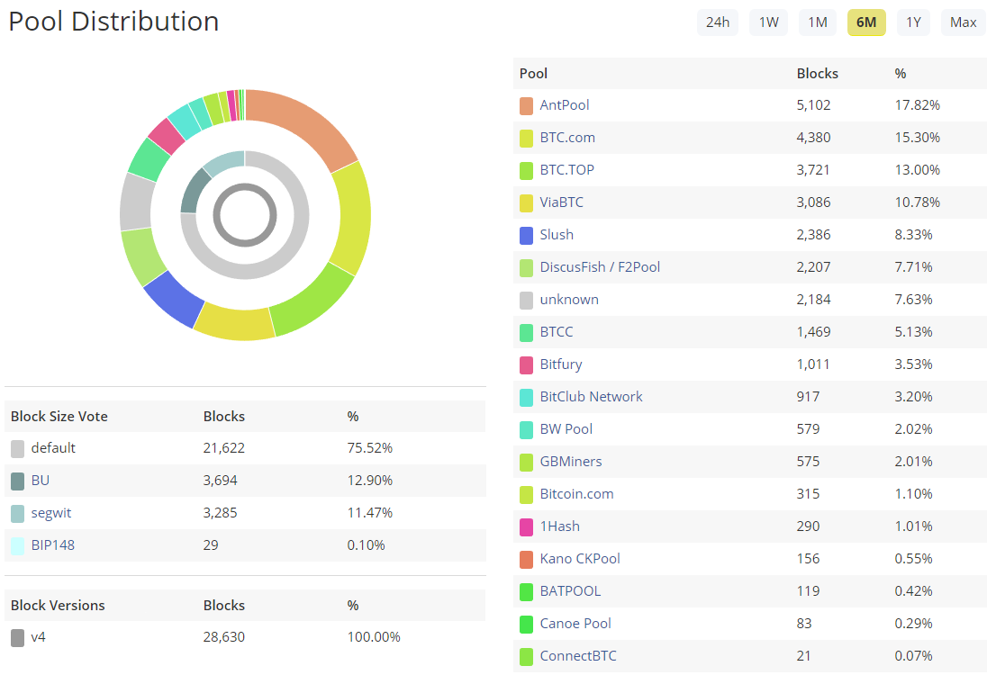Open the AntPool pool link
The height and width of the screenshot is (675, 987).
565,105
